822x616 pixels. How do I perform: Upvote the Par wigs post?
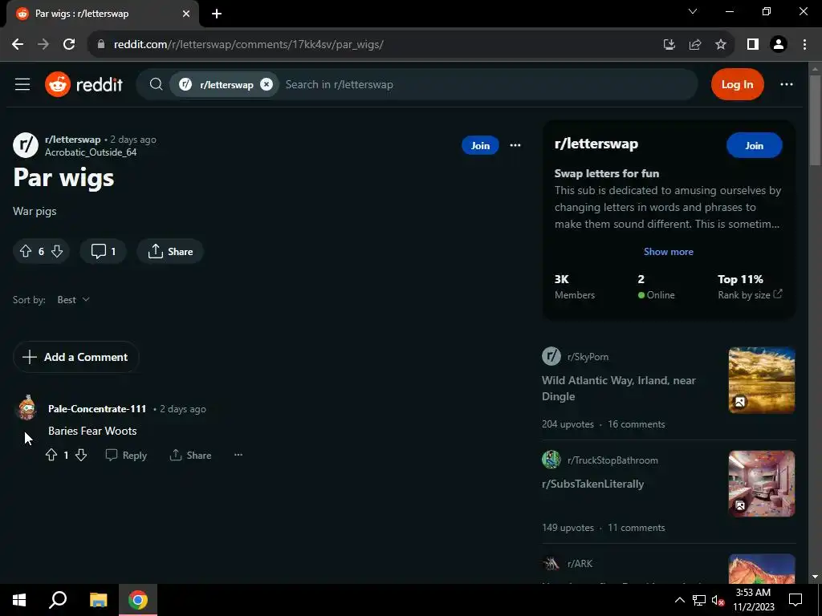coord(25,251)
